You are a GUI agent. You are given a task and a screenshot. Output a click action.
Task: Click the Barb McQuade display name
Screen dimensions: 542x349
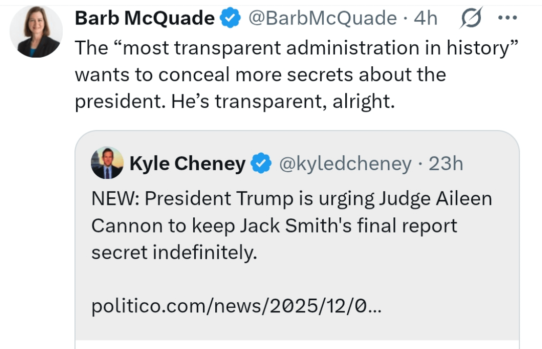(145, 19)
